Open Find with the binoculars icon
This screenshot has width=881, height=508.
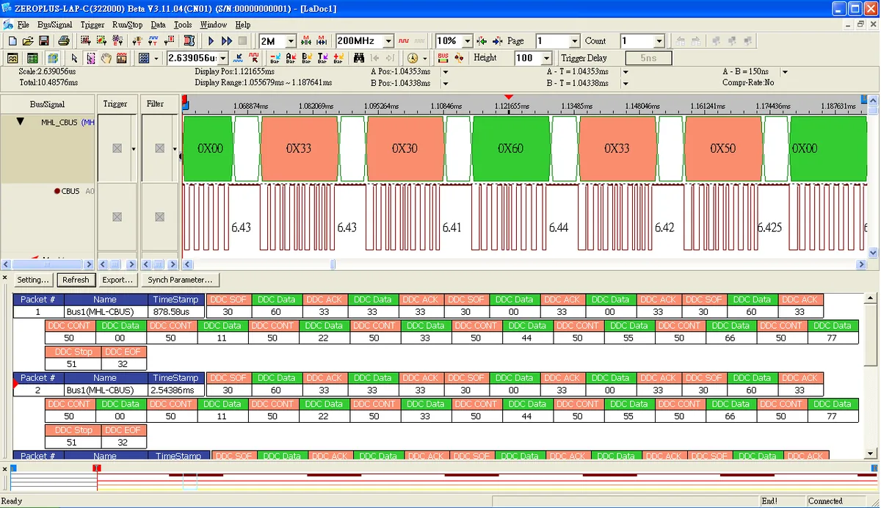(358, 57)
